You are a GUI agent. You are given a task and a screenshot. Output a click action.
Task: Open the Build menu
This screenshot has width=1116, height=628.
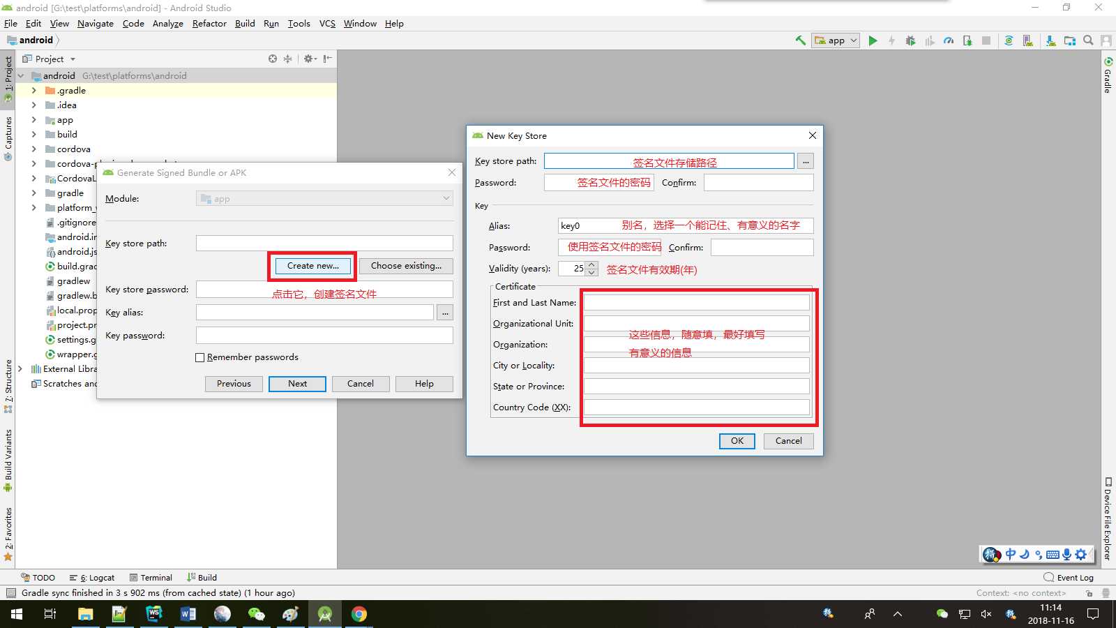tap(245, 23)
